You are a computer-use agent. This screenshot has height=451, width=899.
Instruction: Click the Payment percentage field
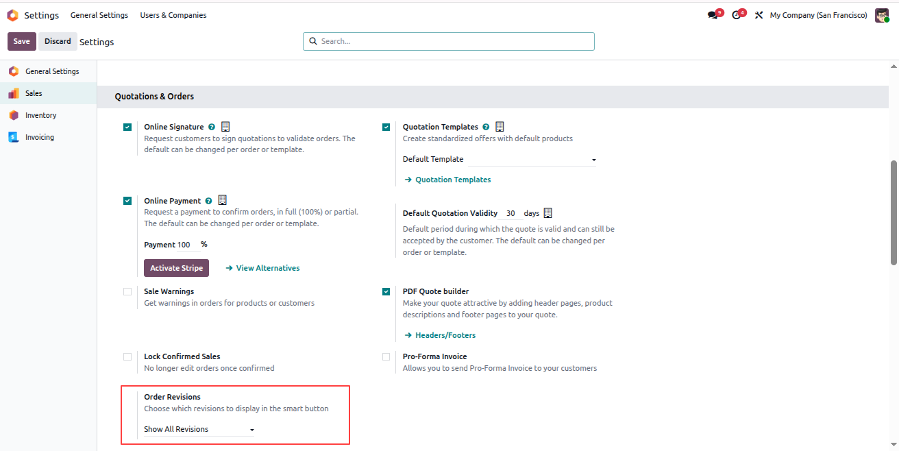188,245
